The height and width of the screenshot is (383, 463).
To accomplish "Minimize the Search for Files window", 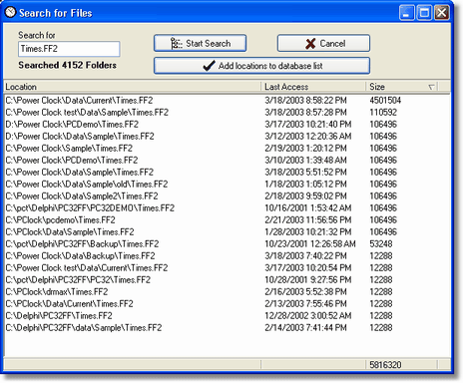I will tap(407, 13).
